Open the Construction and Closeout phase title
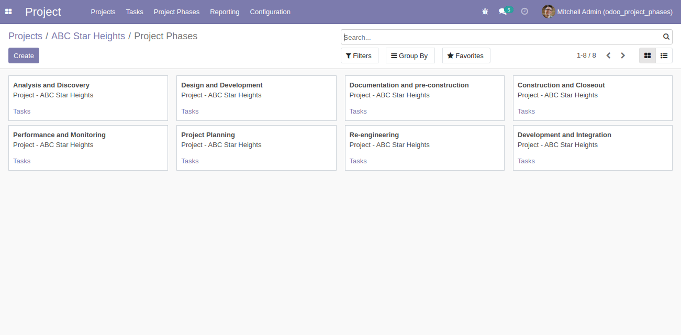Screen dimensions: 681x335 561,85
